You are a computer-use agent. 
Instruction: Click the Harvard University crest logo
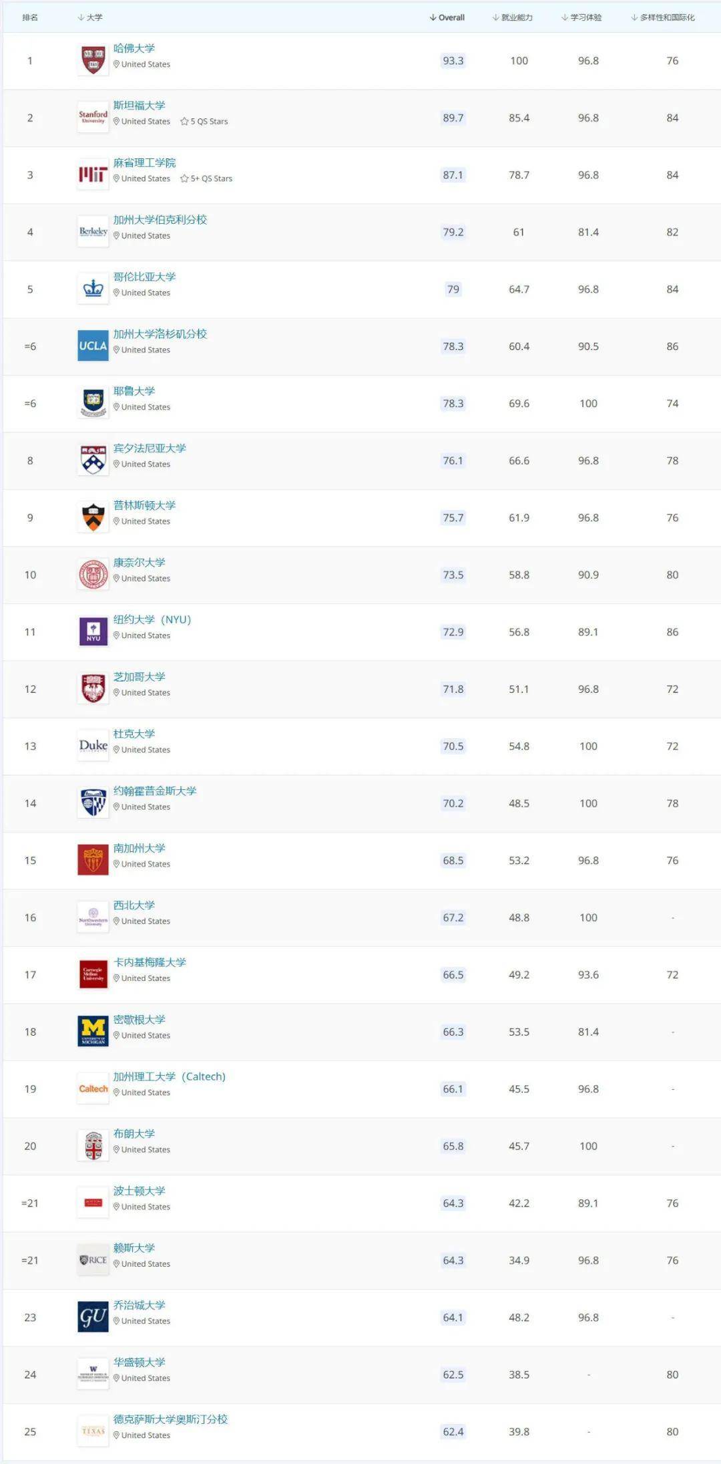93,61
